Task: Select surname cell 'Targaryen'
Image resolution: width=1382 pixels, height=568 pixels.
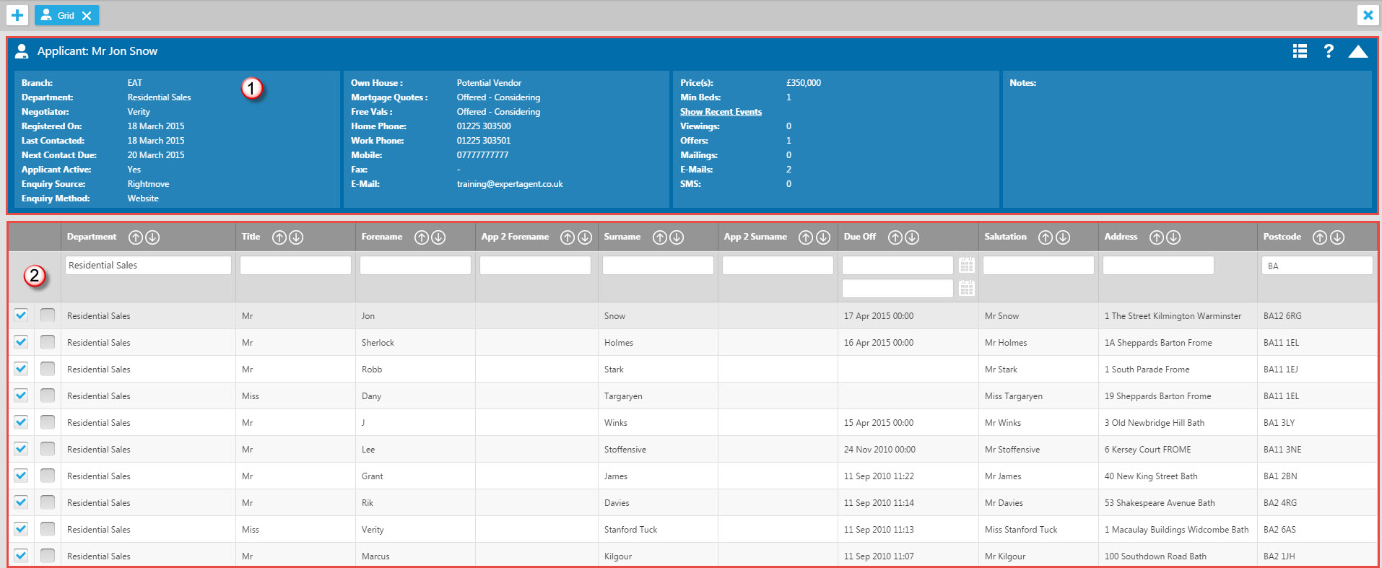Action: [623, 396]
